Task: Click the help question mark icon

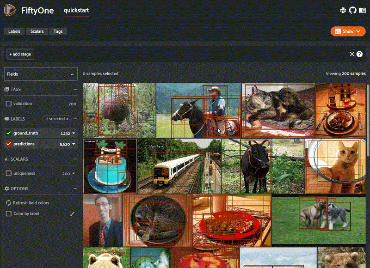Action: tap(360, 54)
